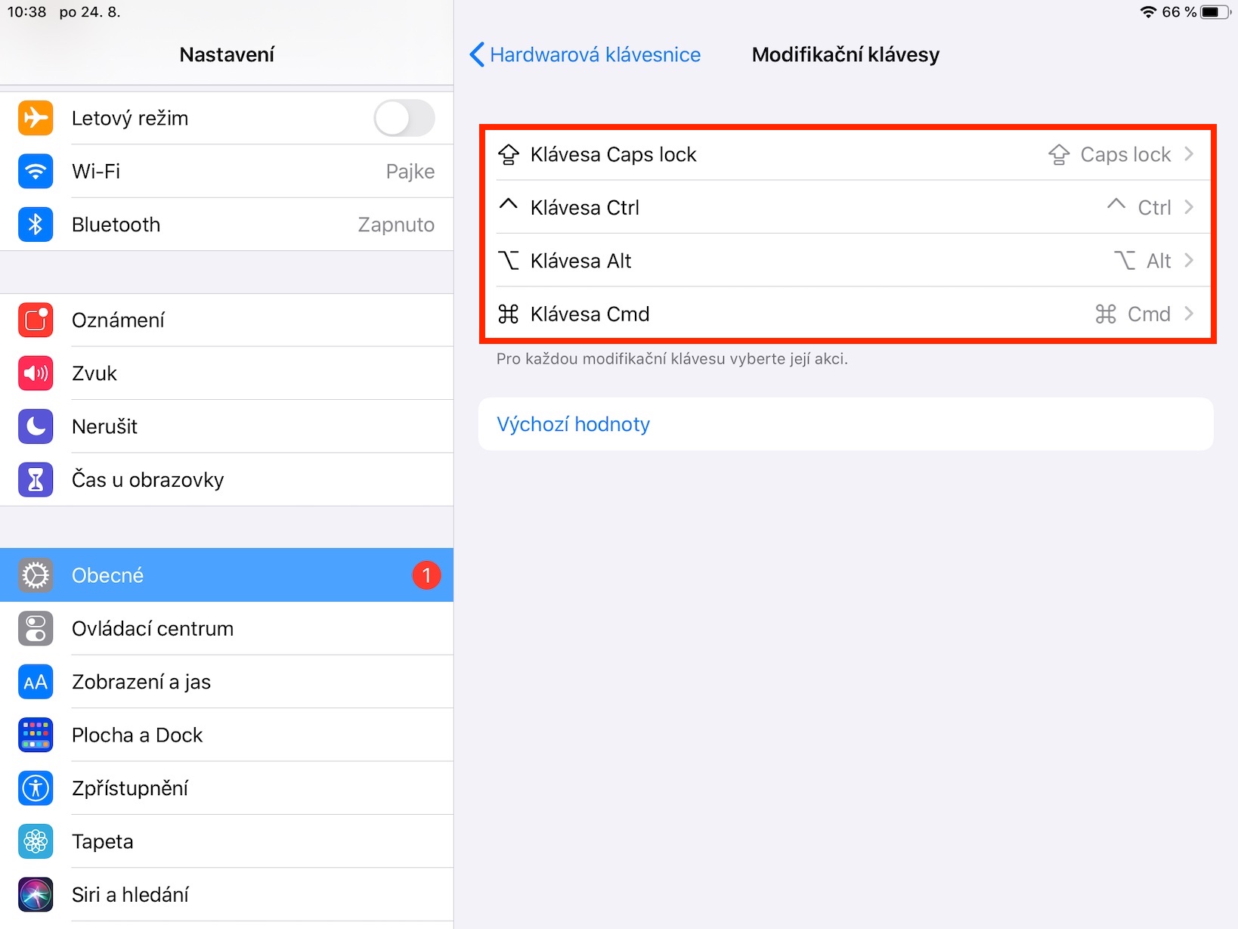Click the Zpřístupnění accessibility icon
1238x929 pixels.
36,788
